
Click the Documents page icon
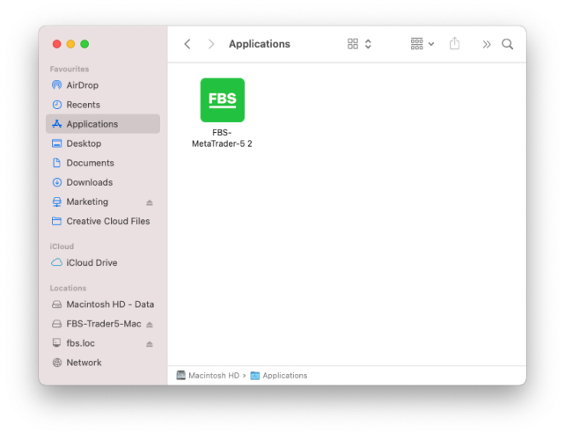(x=56, y=163)
